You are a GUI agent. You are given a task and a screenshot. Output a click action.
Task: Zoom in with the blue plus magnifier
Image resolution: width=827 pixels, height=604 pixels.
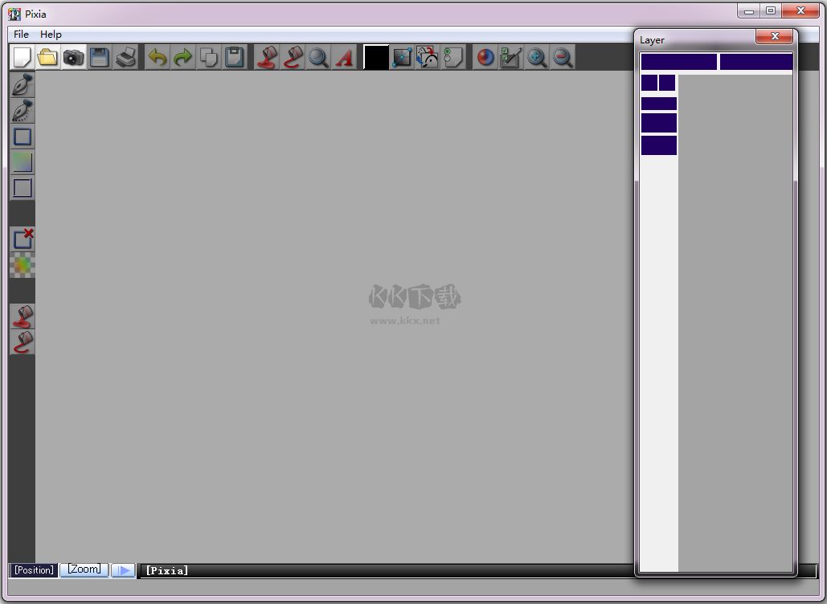[x=537, y=57]
